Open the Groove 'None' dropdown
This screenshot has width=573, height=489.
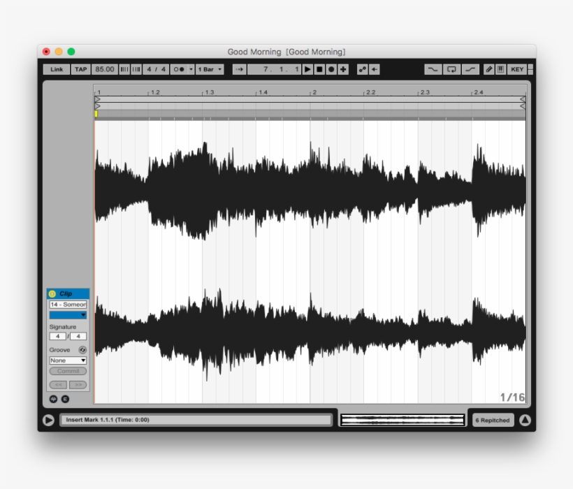(x=68, y=360)
